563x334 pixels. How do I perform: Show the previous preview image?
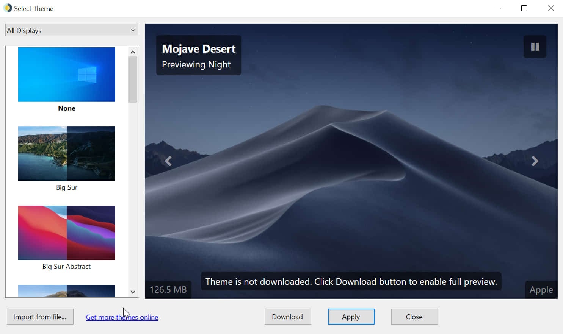[x=168, y=161]
